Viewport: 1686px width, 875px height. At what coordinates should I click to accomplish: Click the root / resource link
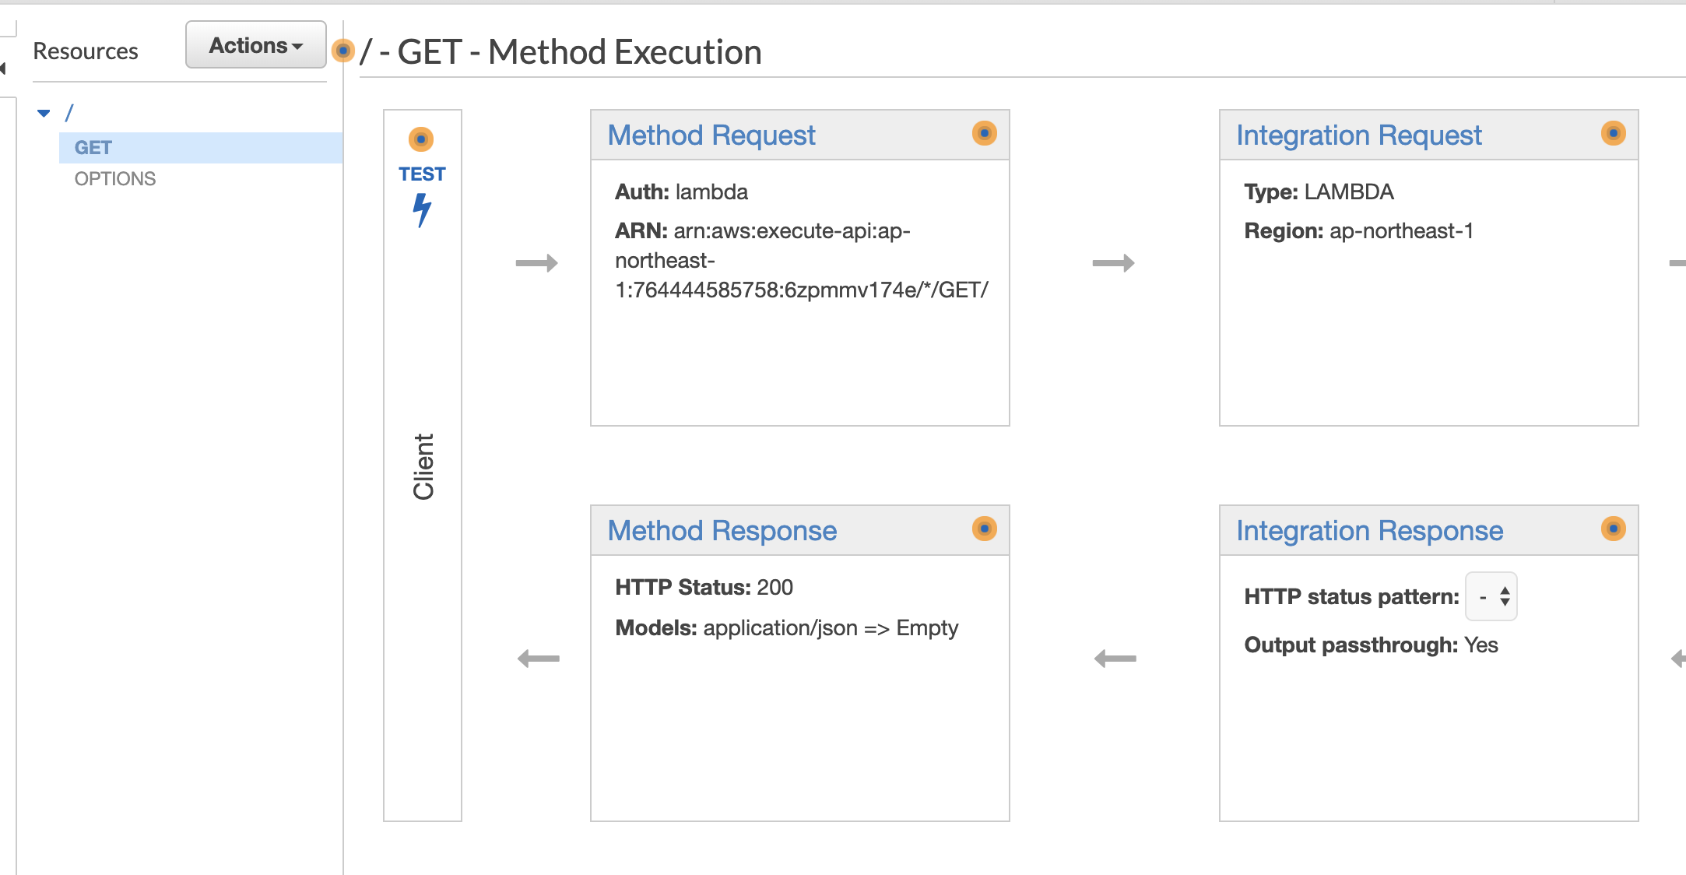tap(69, 114)
